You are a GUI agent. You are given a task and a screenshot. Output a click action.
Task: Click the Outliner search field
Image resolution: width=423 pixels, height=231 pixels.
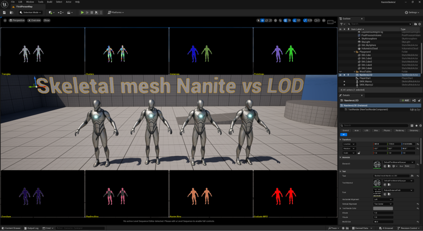pos(380,24)
